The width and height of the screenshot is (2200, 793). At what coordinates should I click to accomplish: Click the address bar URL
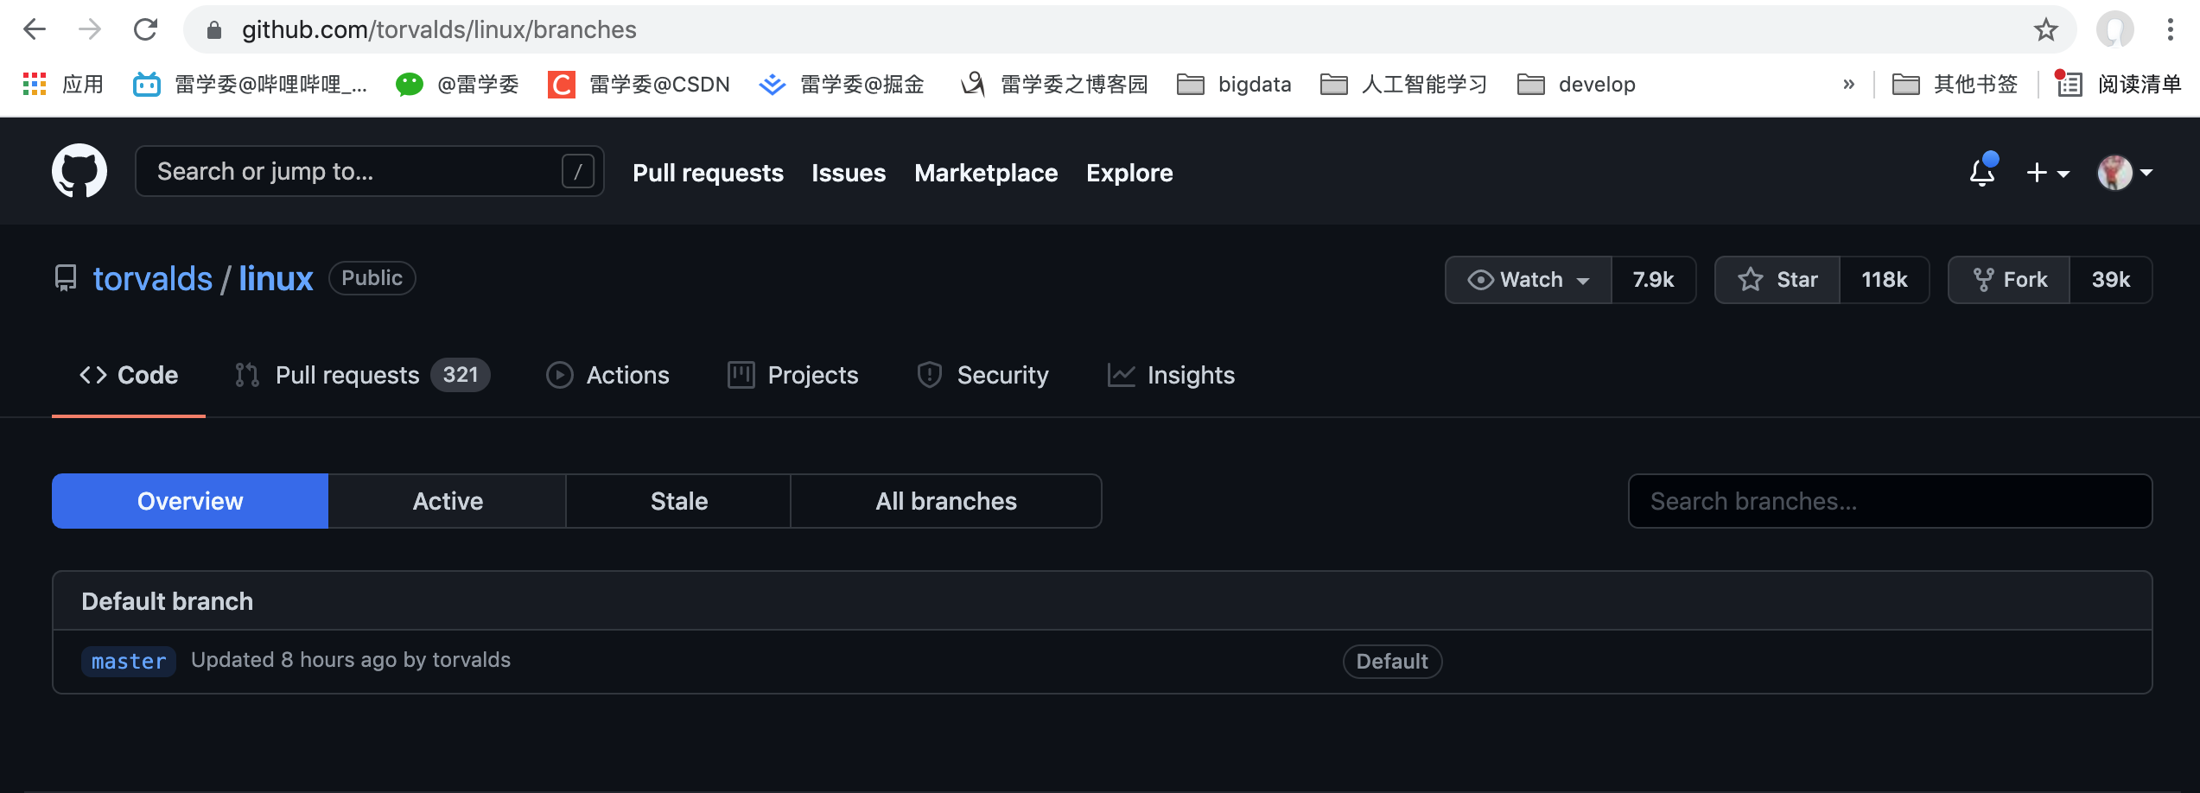click(x=439, y=30)
